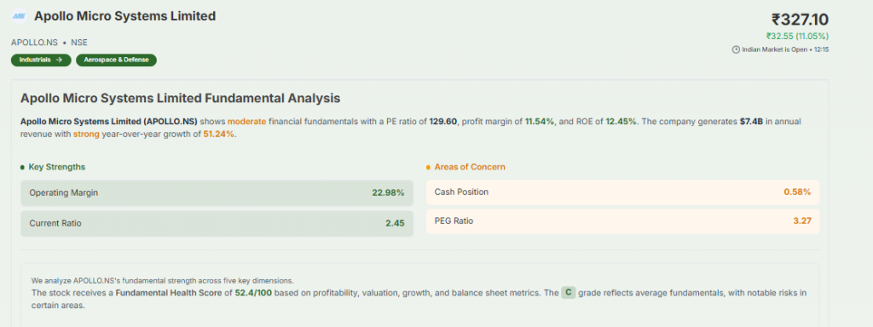Click the Areas of Concern heading

[x=470, y=167]
